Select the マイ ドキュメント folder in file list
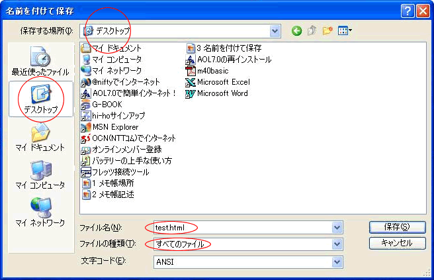Viewport: 434px width, 280px height. [x=111, y=48]
